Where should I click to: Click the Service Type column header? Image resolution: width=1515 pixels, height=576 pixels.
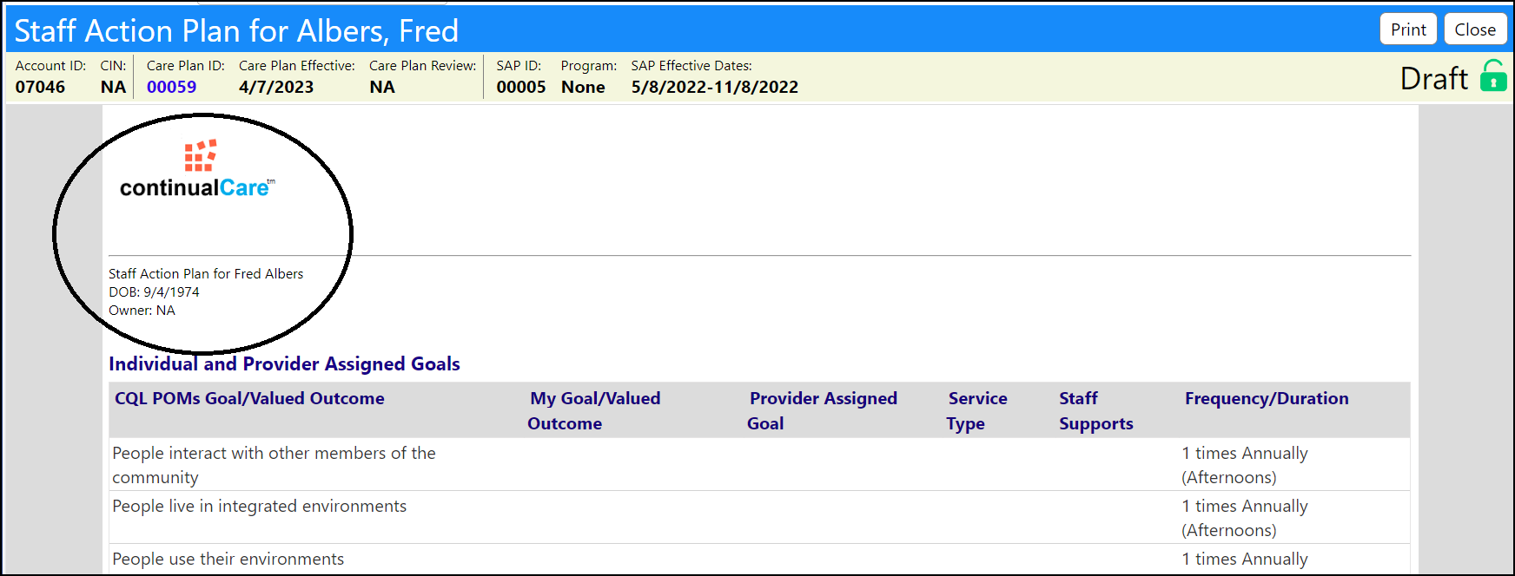point(976,410)
